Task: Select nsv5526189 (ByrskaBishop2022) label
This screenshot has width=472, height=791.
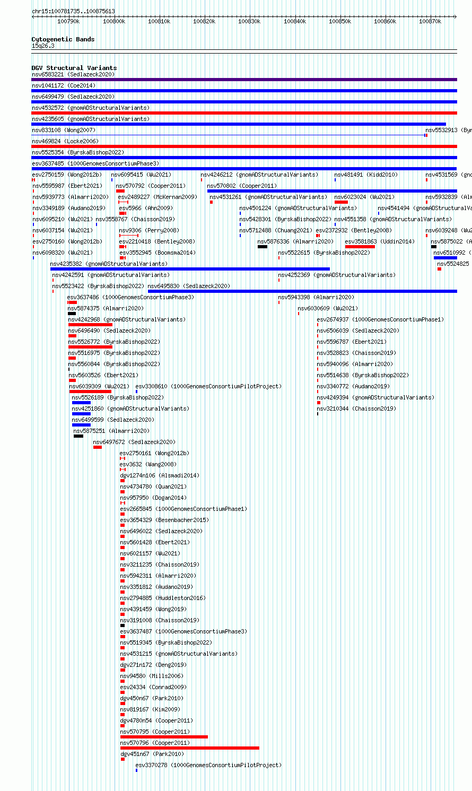Action: coord(118,397)
